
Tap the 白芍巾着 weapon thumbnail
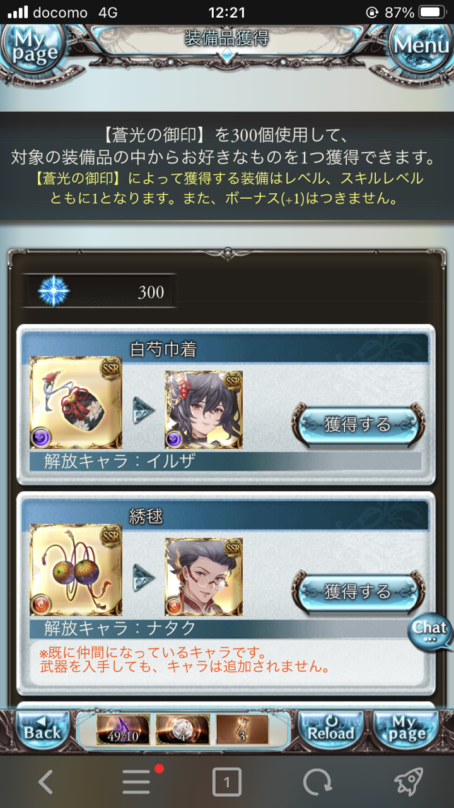(76, 402)
